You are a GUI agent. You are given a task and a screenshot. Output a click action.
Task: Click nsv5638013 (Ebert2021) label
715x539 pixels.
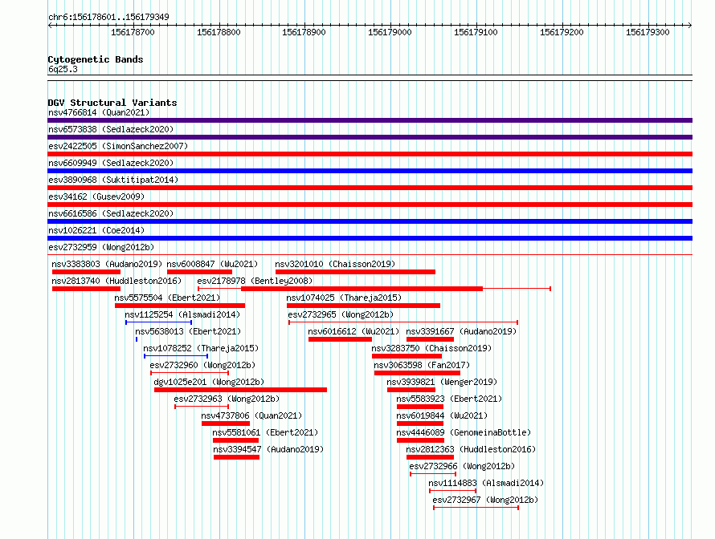click(x=188, y=331)
